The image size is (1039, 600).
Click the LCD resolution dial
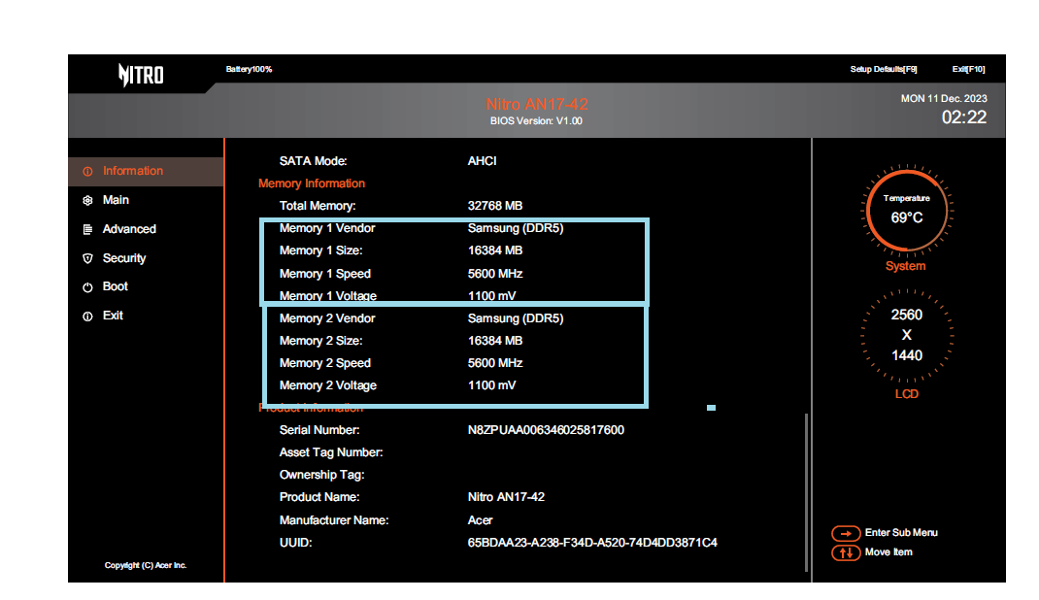[x=907, y=335]
